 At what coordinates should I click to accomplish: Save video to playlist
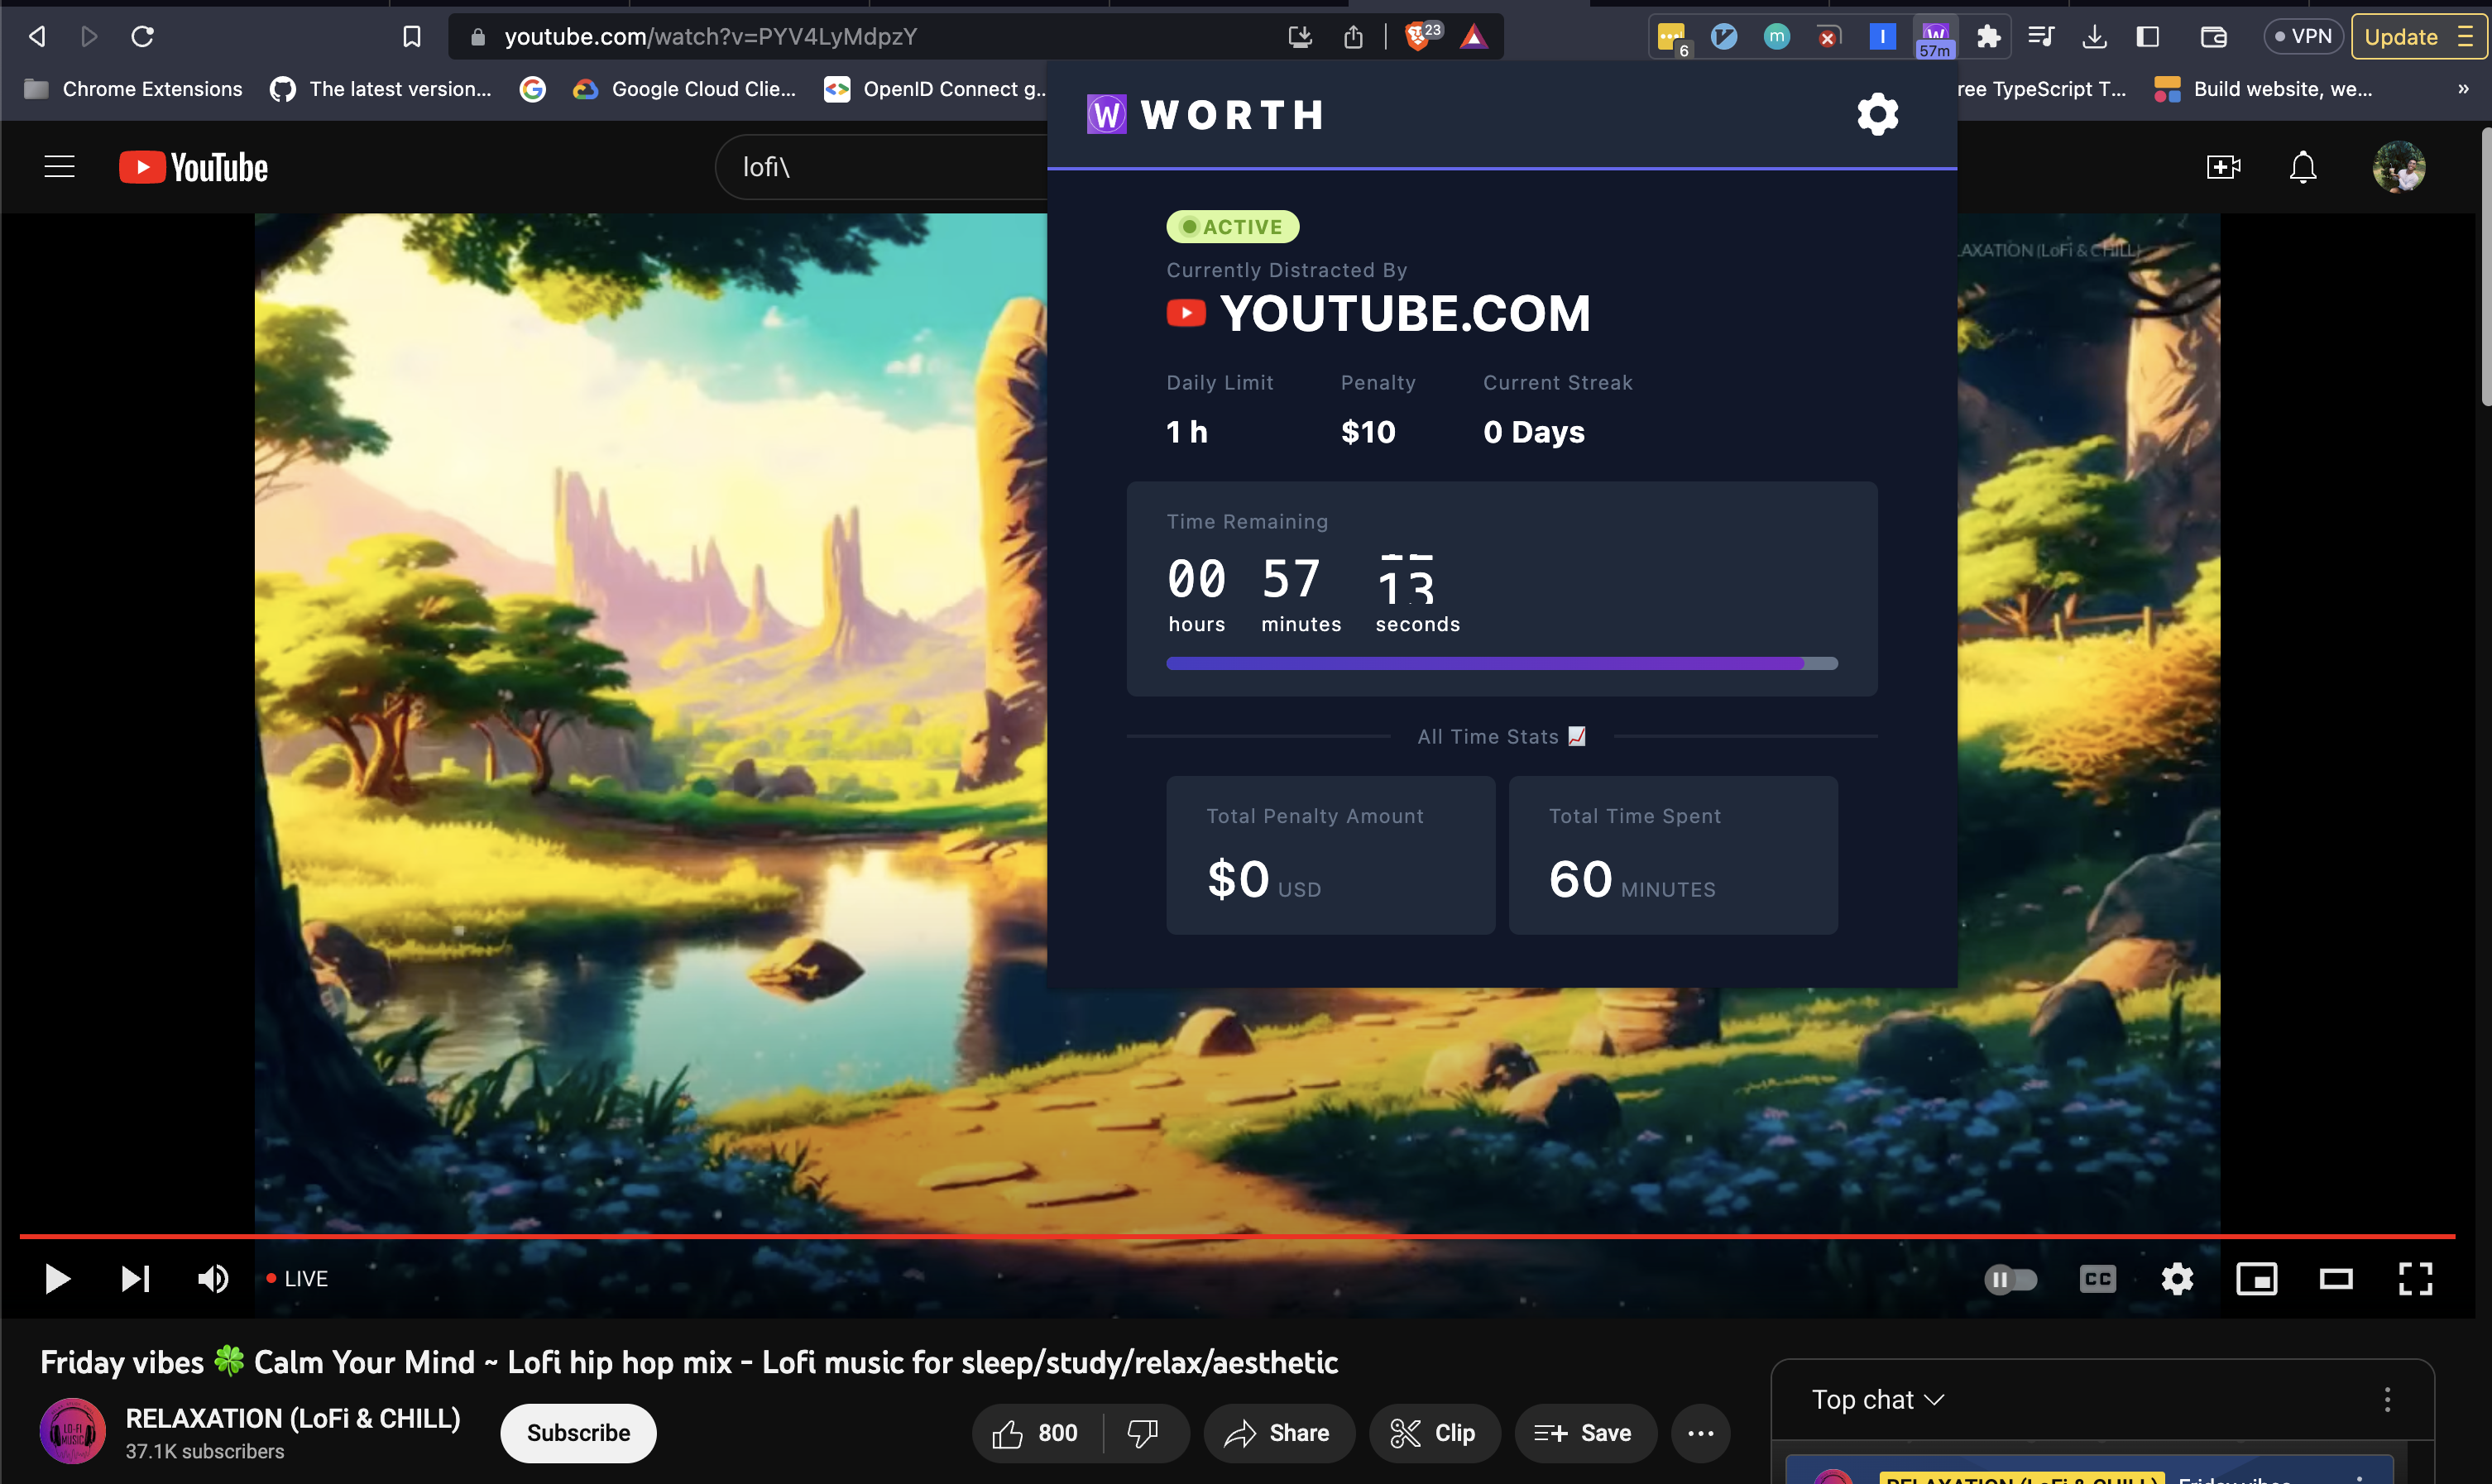coord(1584,1433)
